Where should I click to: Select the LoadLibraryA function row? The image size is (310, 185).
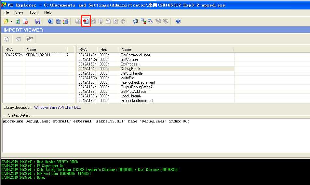[x=155, y=96]
